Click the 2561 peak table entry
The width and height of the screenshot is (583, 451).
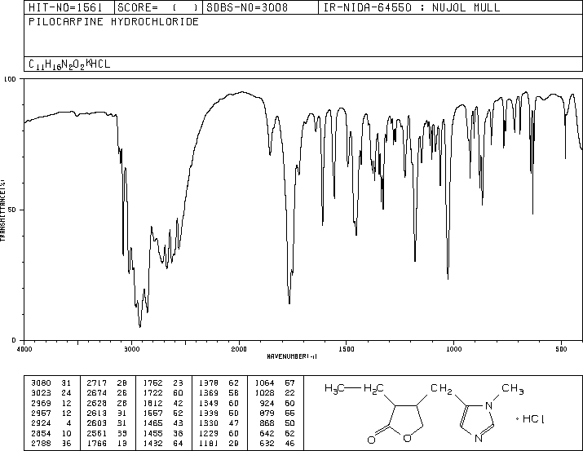coord(107,433)
